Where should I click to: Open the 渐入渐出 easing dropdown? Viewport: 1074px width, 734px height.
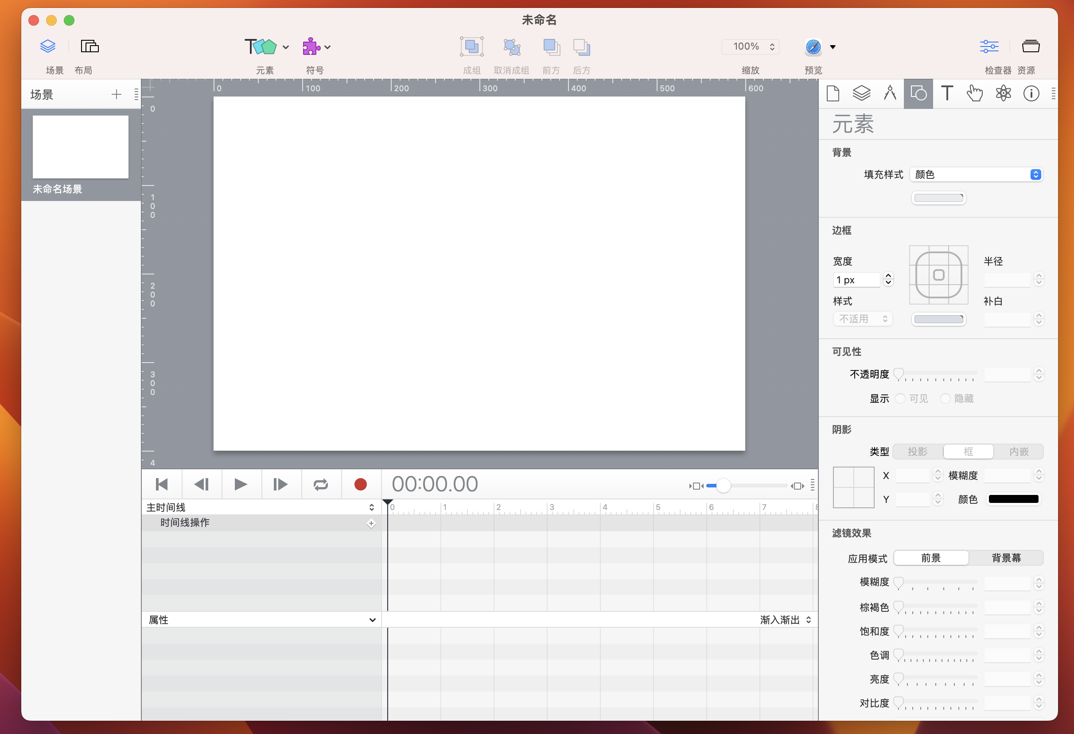[x=785, y=620]
